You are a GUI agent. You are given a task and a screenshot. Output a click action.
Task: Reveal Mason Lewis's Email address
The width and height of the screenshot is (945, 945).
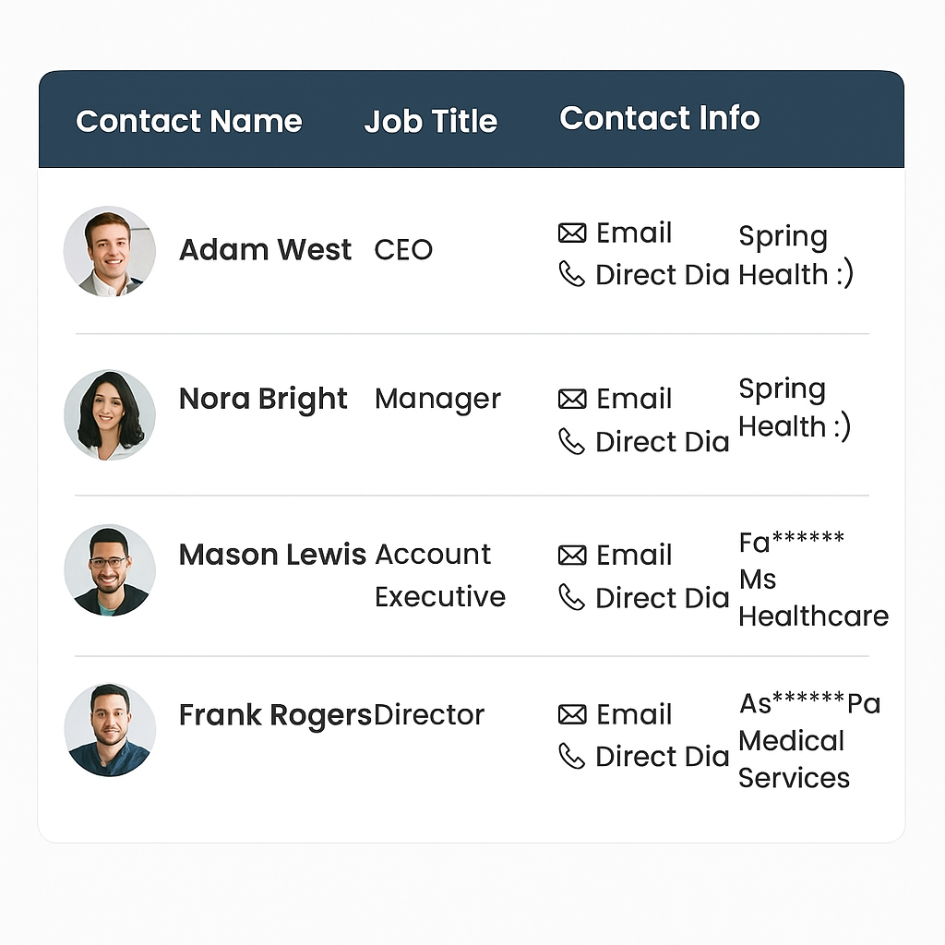[x=634, y=555]
